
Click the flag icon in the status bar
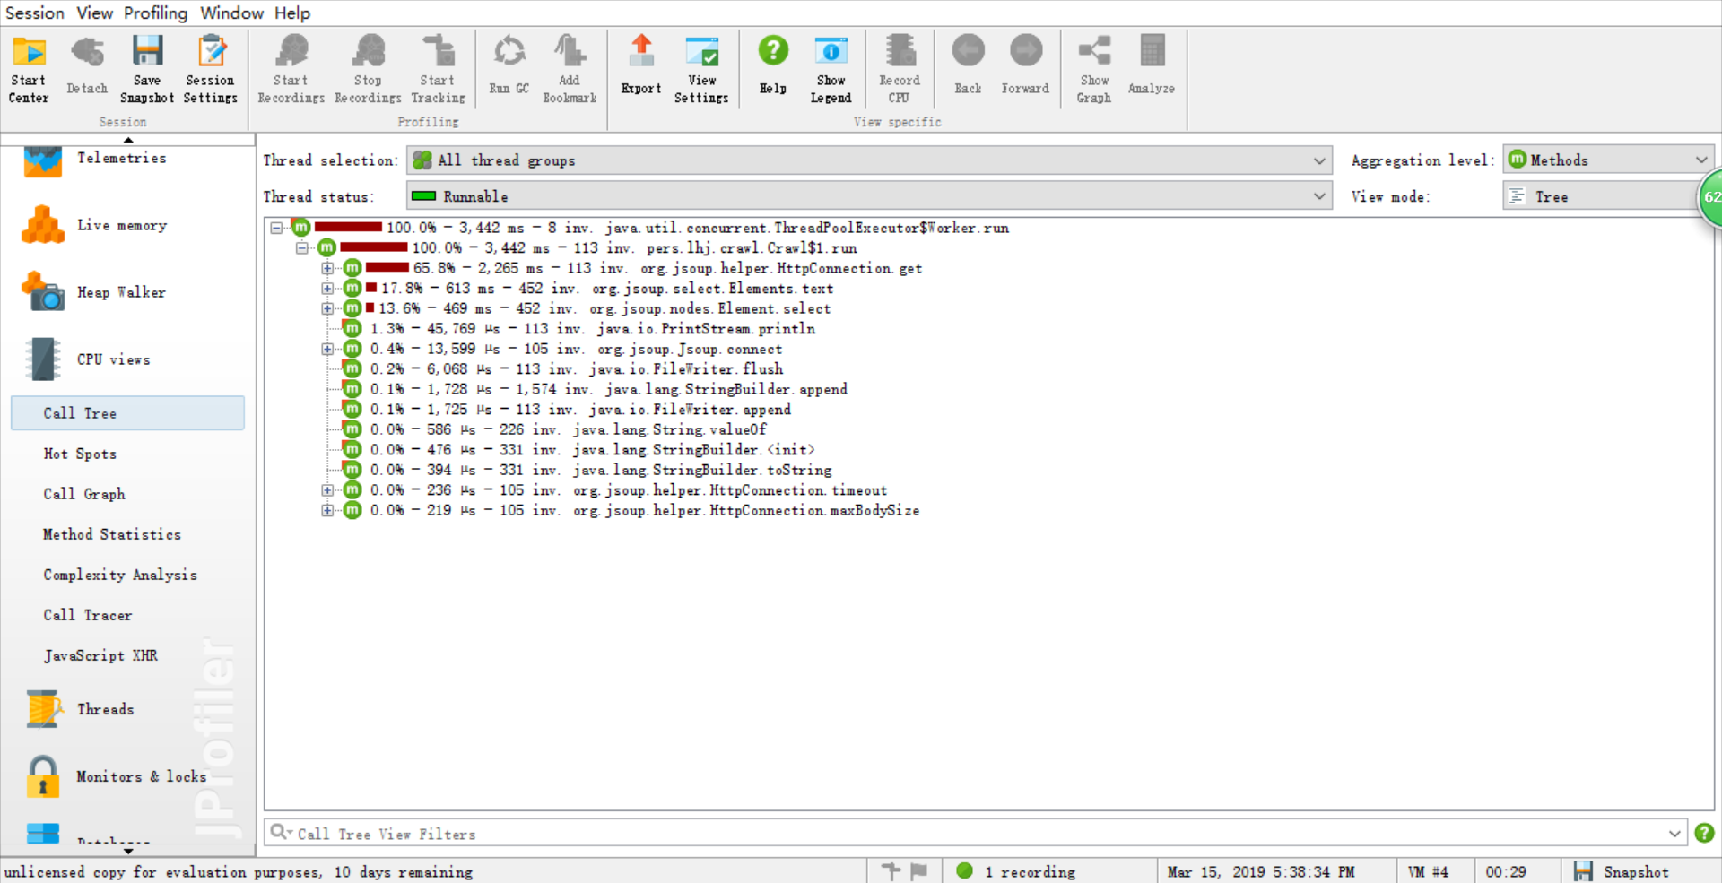pyautogui.click(x=919, y=870)
